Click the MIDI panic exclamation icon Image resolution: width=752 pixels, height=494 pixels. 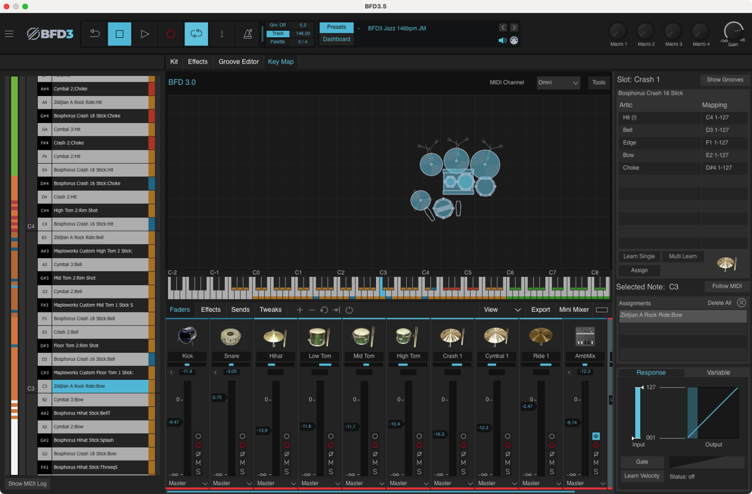[x=222, y=34]
